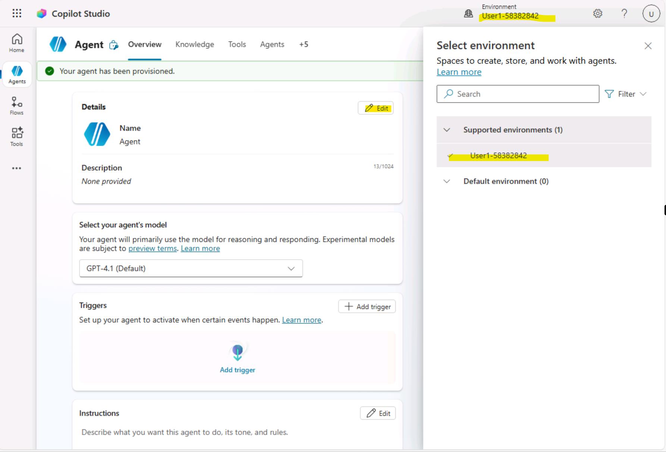Click the preview terms link
666x452 pixels.
[x=153, y=249]
